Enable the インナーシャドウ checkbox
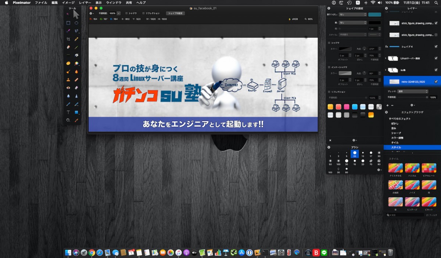The width and height of the screenshot is (441, 258). click(329, 67)
